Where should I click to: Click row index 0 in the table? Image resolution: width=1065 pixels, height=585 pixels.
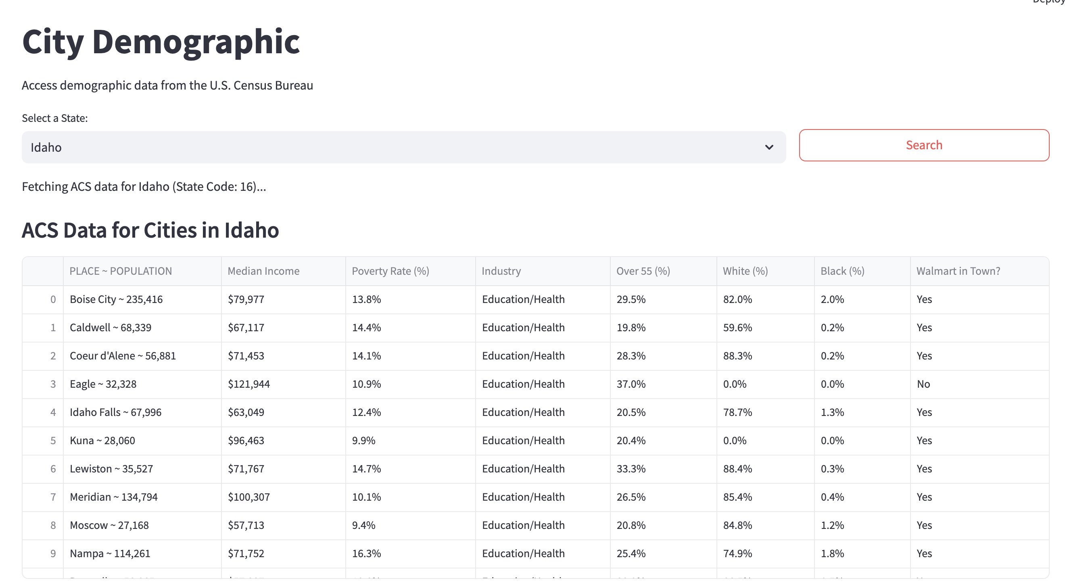click(43, 299)
